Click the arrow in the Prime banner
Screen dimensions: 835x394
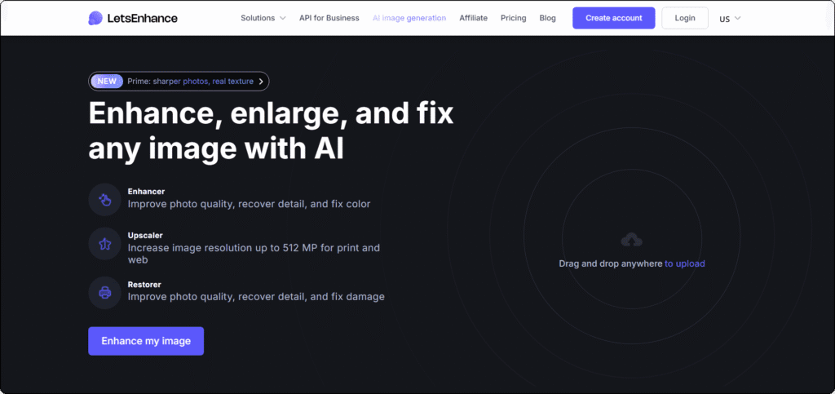(x=261, y=82)
